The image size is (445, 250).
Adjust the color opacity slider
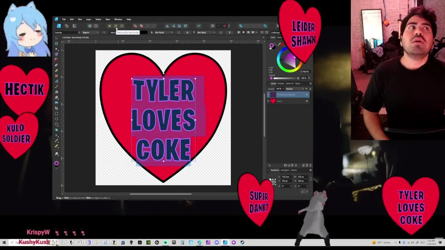(x=286, y=78)
